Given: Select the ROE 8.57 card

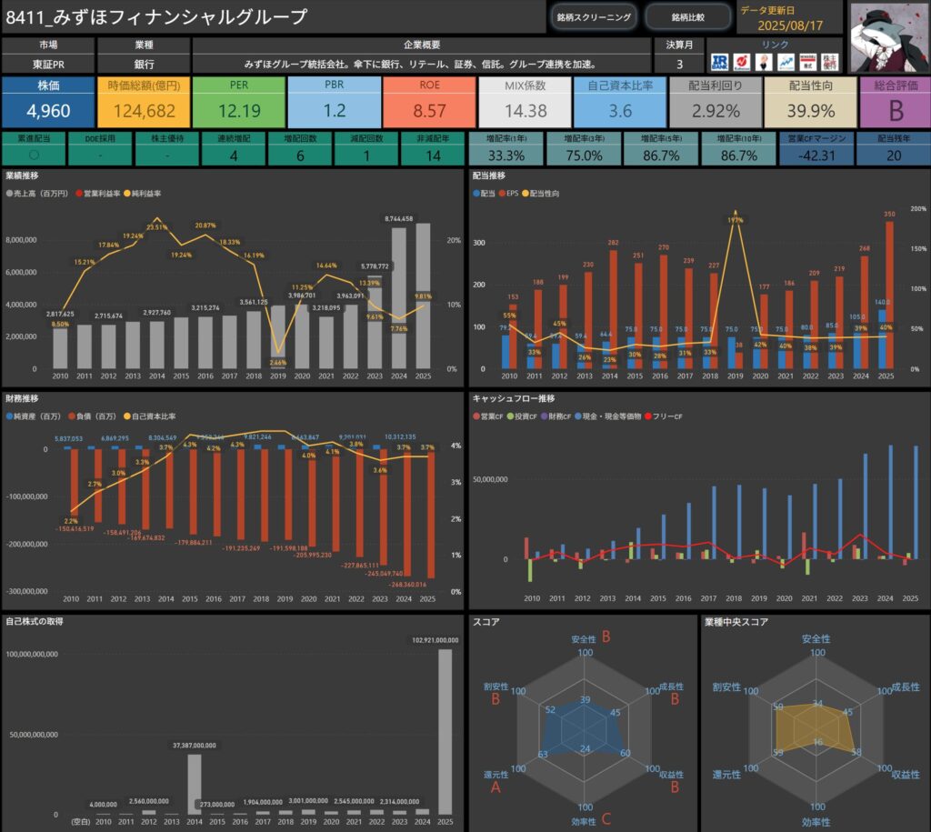Looking at the screenshot, I should 429,102.
